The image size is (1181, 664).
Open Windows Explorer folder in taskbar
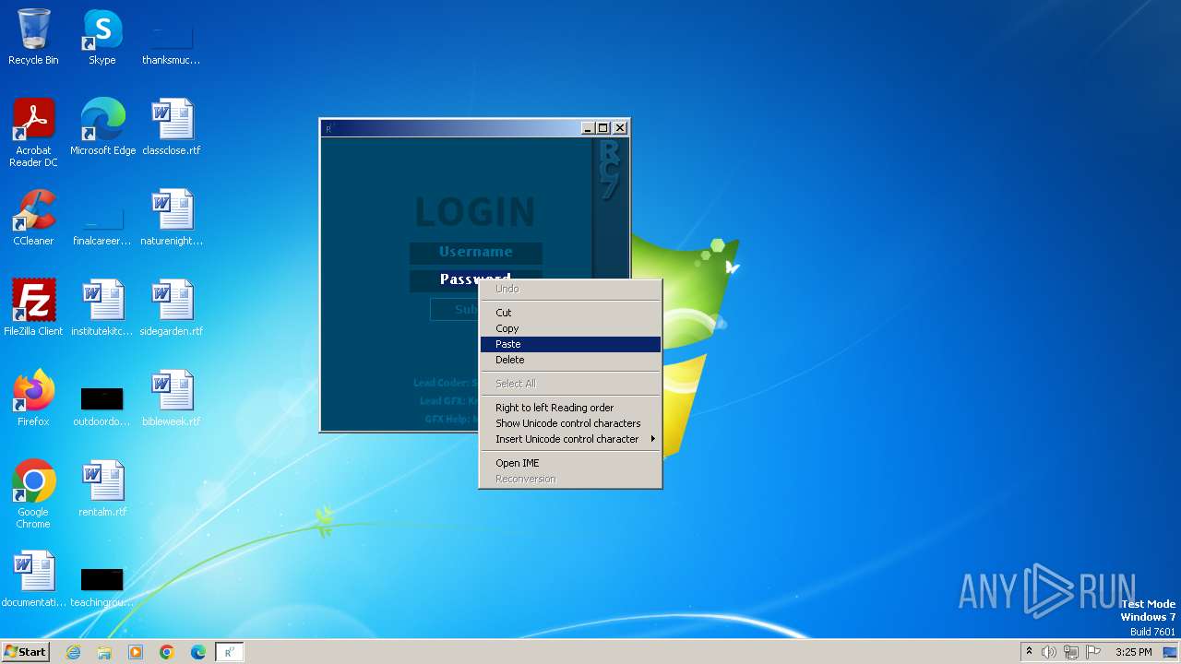(104, 652)
